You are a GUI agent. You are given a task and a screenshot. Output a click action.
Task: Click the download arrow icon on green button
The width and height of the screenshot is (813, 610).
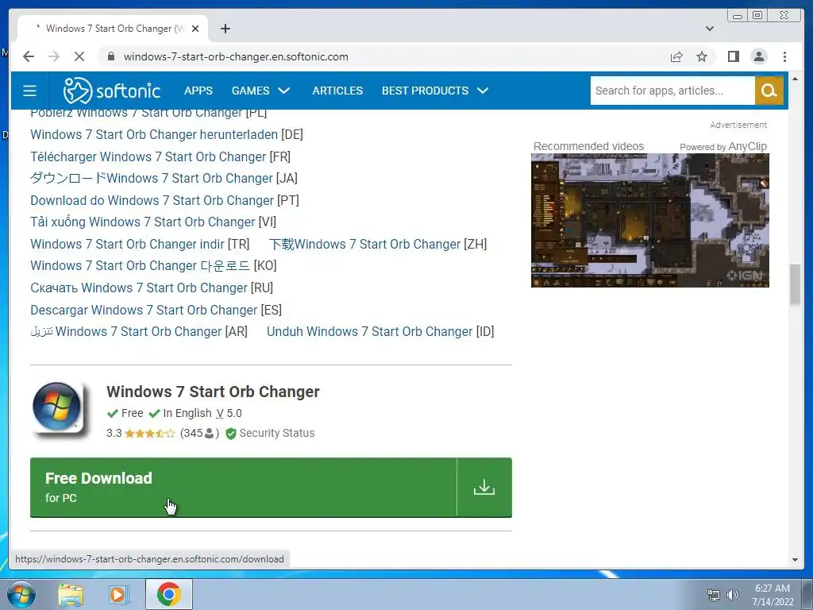(484, 487)
